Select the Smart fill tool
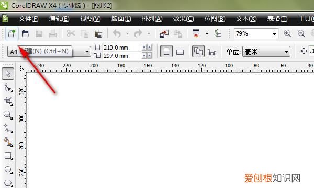The width and height of the screenshot is (314, 188). pyautogui.click(x=8, y=142)
